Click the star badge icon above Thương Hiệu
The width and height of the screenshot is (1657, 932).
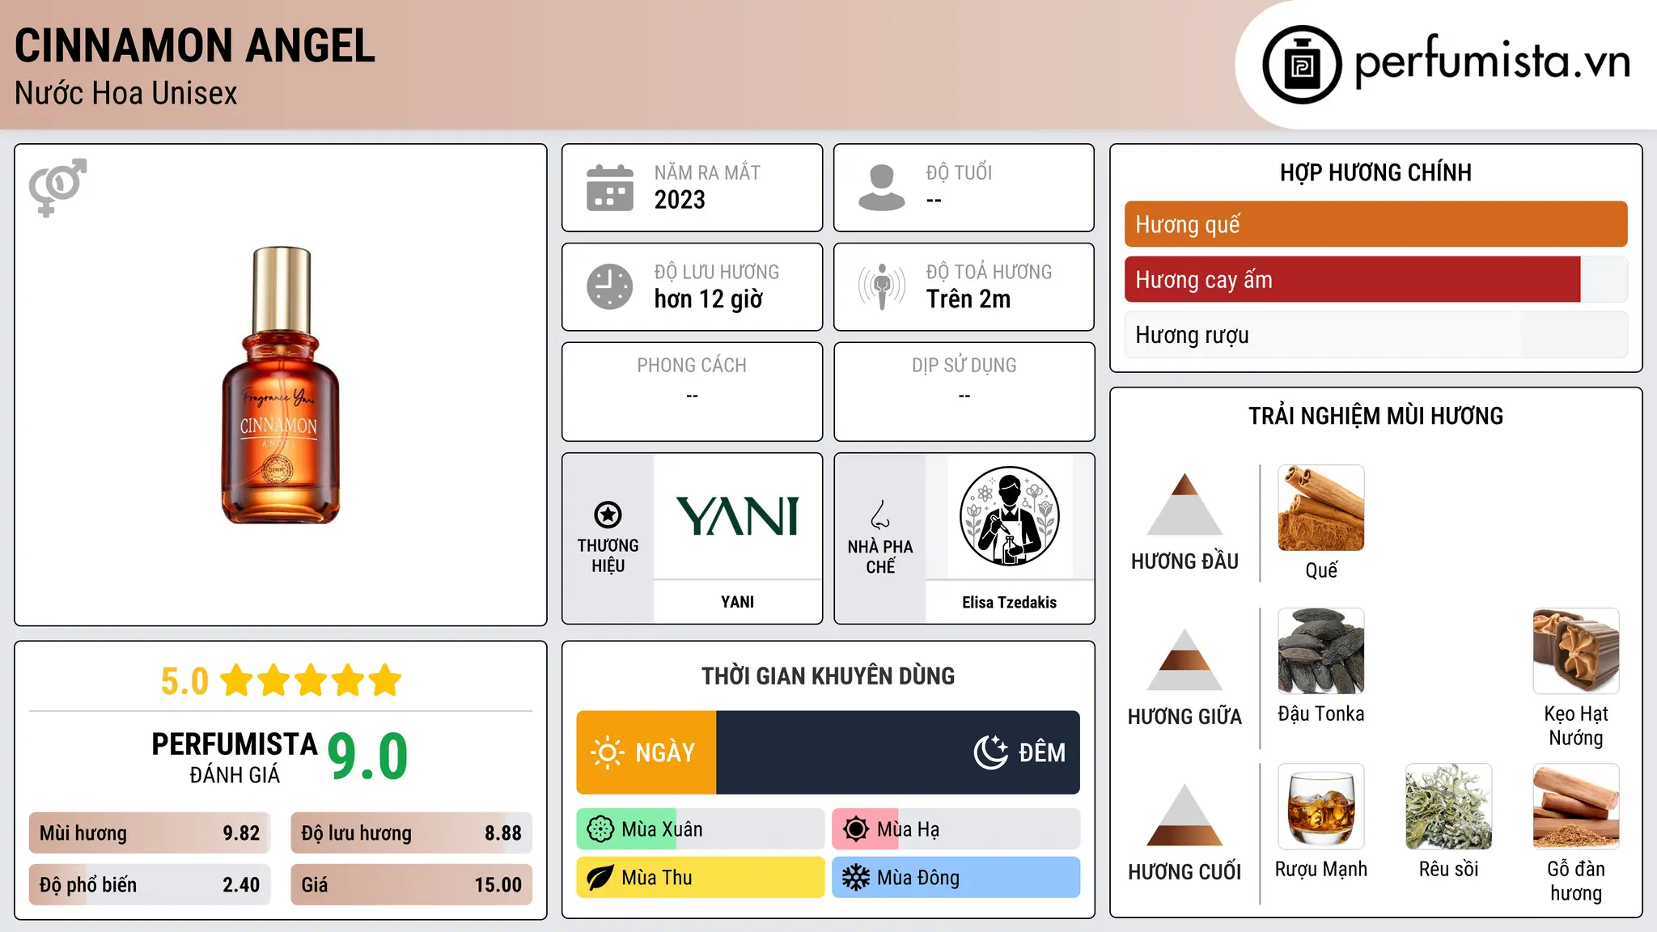pyautogui.click(x=608, y=515)
